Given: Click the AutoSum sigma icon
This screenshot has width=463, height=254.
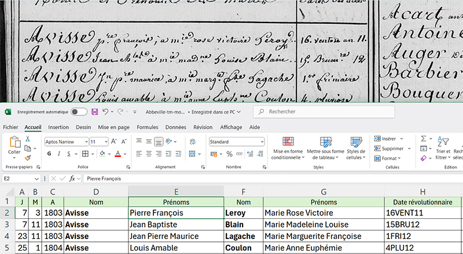Looking at the screenshot, I should pos(424,139).
